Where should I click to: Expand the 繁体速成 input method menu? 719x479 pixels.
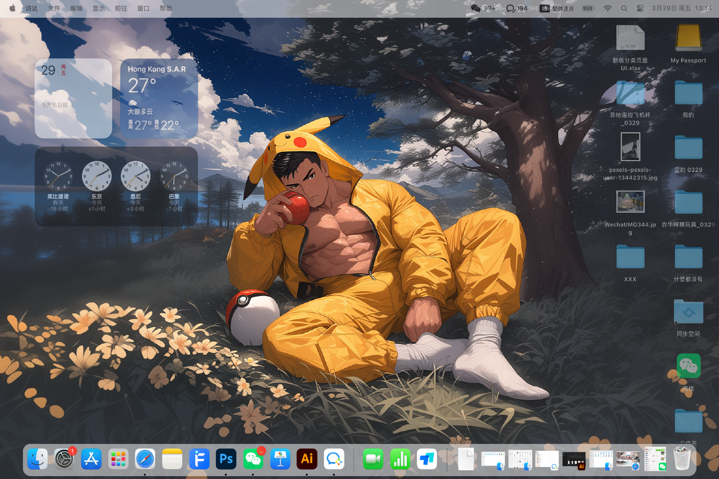[x=557, y=8]
